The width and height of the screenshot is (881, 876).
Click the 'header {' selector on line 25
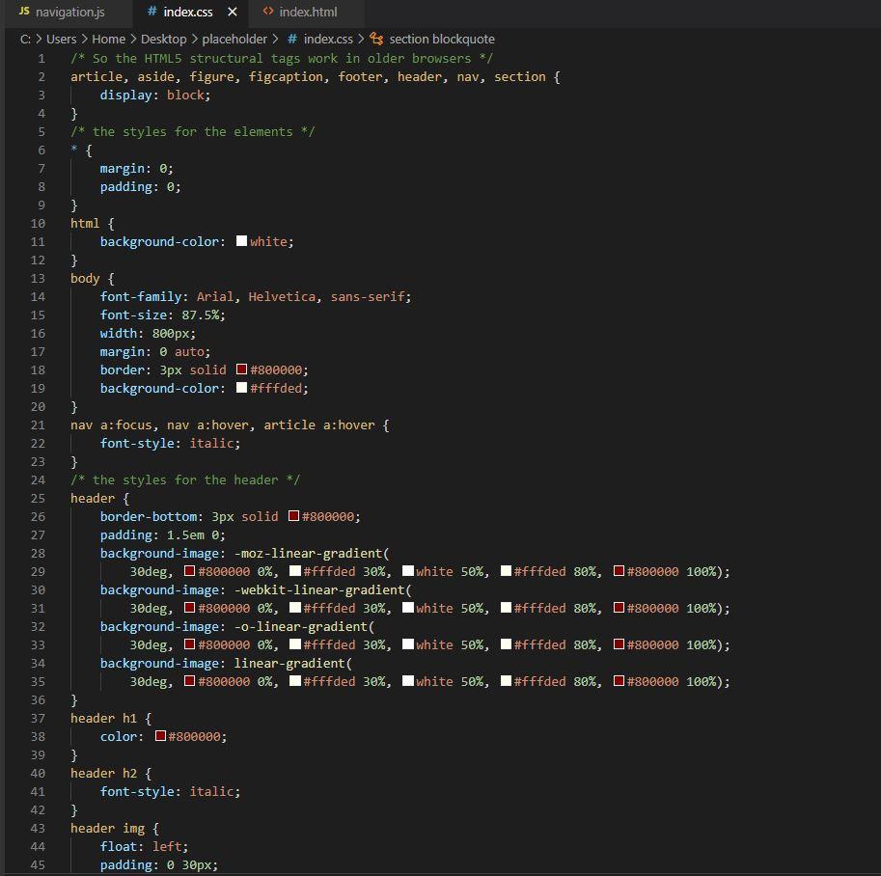(x=99, y=499)
